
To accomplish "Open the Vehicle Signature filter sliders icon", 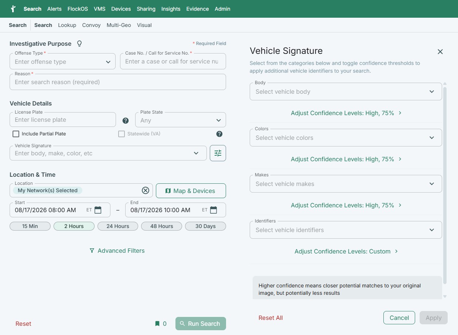I will click(218, 153).
